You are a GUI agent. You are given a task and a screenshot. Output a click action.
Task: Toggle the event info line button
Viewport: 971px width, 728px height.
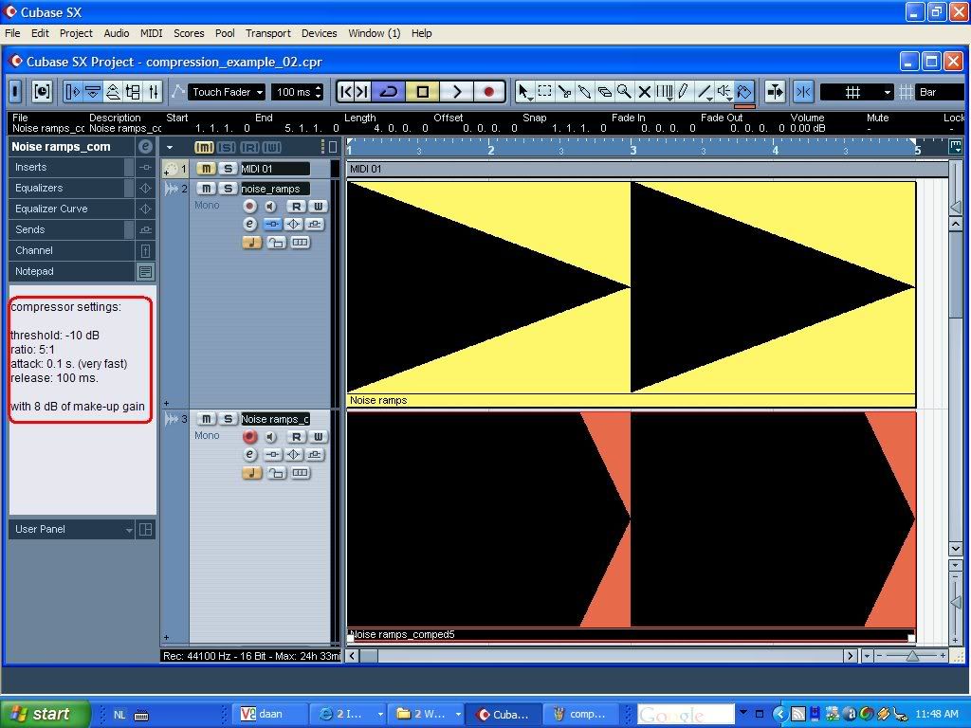(x=93, y=92)
